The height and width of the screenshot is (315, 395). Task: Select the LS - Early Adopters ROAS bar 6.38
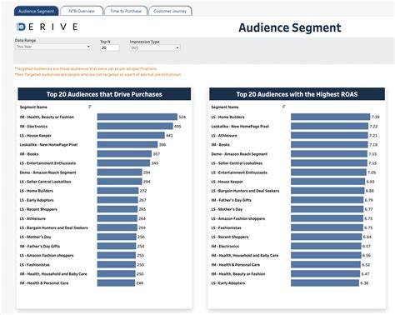325,283
